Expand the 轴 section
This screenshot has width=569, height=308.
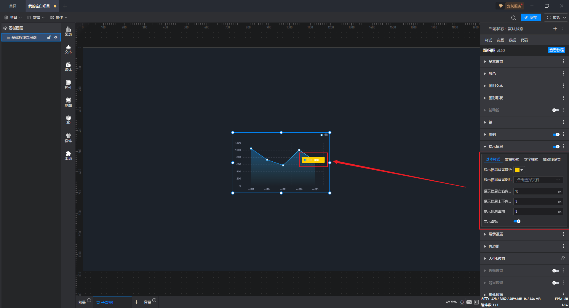pos(485,122)
